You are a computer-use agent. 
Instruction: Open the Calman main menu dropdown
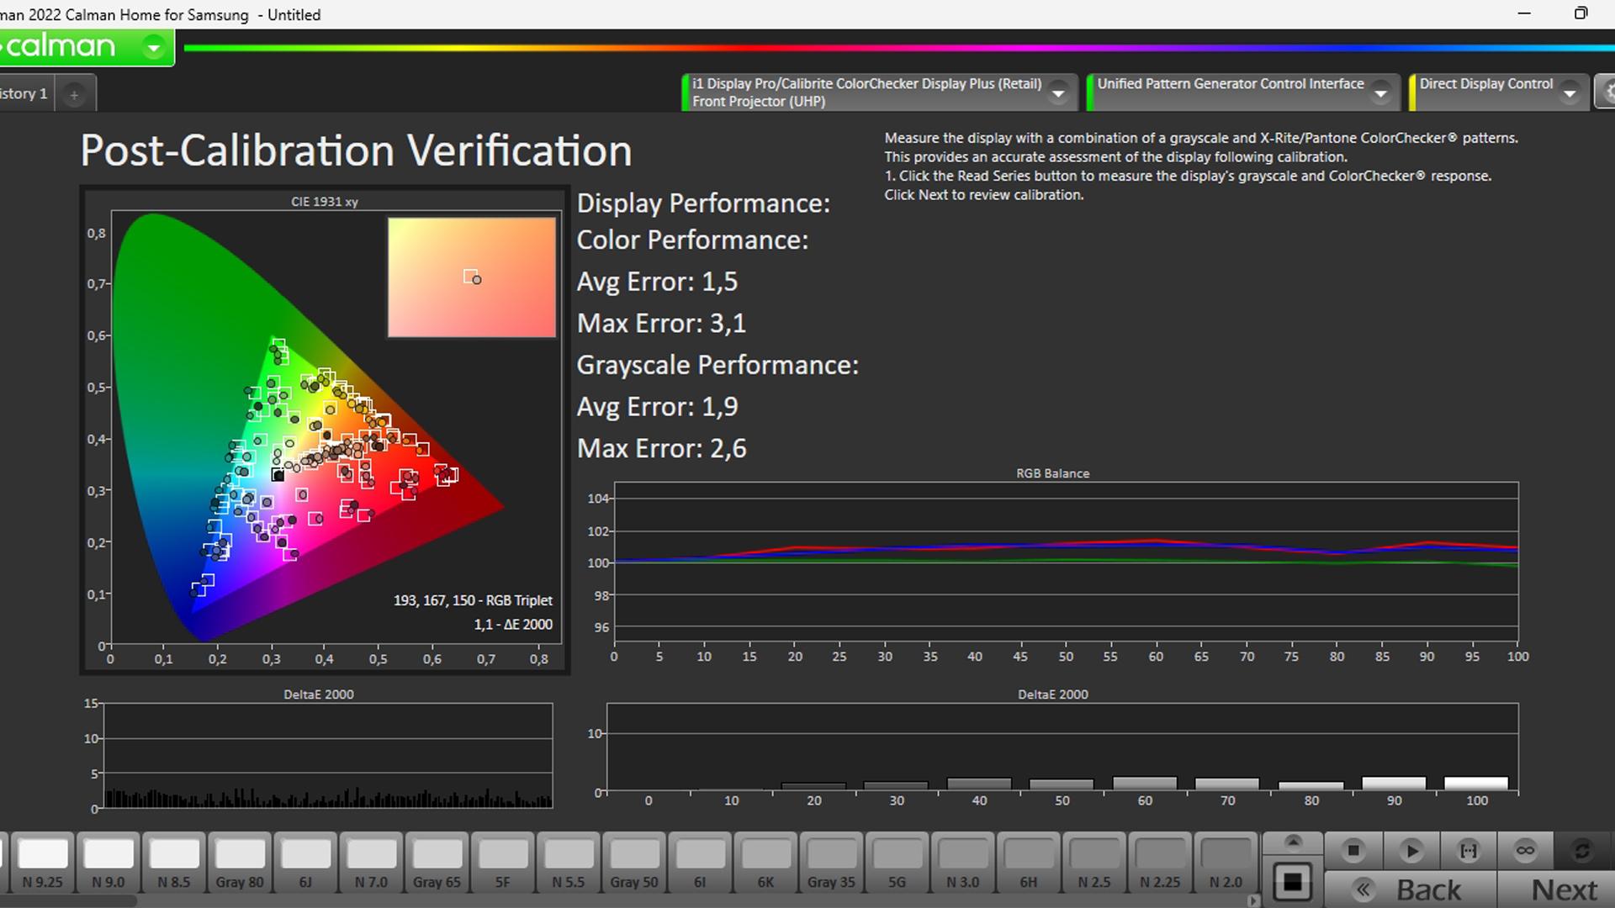154,48
